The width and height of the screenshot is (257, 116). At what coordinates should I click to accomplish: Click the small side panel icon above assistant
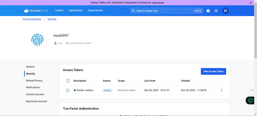(x=252, y=90)
